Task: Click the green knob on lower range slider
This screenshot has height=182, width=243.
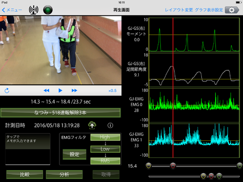Action: [219, 176]
